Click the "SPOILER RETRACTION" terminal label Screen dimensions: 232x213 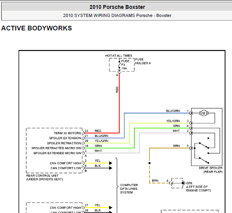(64, 143)
